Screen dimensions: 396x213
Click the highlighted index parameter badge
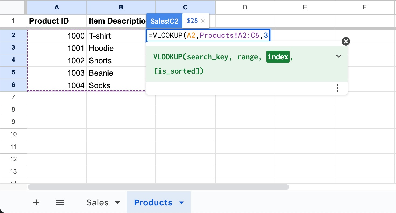click(x=278, y=57)
